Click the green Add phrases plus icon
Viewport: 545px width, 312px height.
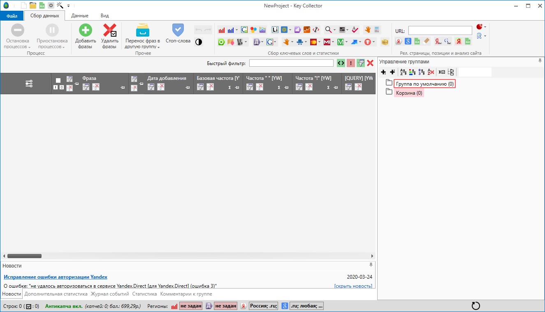pos(86,30)
